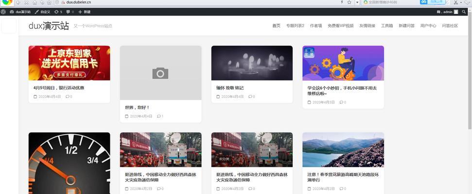
Task: Open post 缅怀 致敬 铭记
Action: click(229, 88)
